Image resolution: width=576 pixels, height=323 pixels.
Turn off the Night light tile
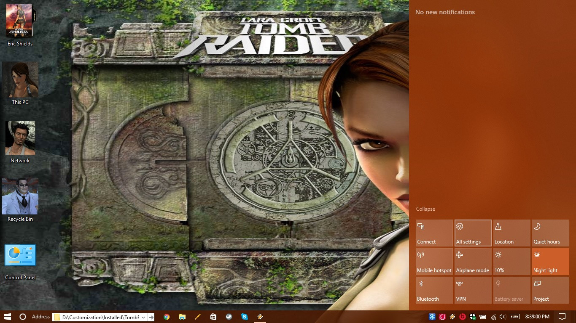point(551,262)
